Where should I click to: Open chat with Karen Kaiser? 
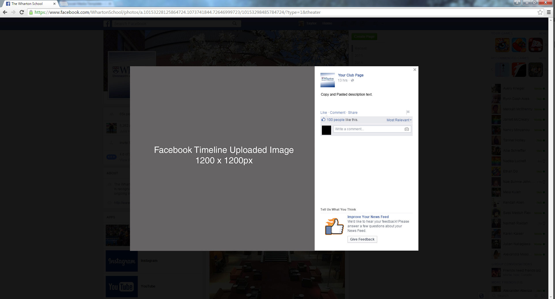tap(519, 234)
